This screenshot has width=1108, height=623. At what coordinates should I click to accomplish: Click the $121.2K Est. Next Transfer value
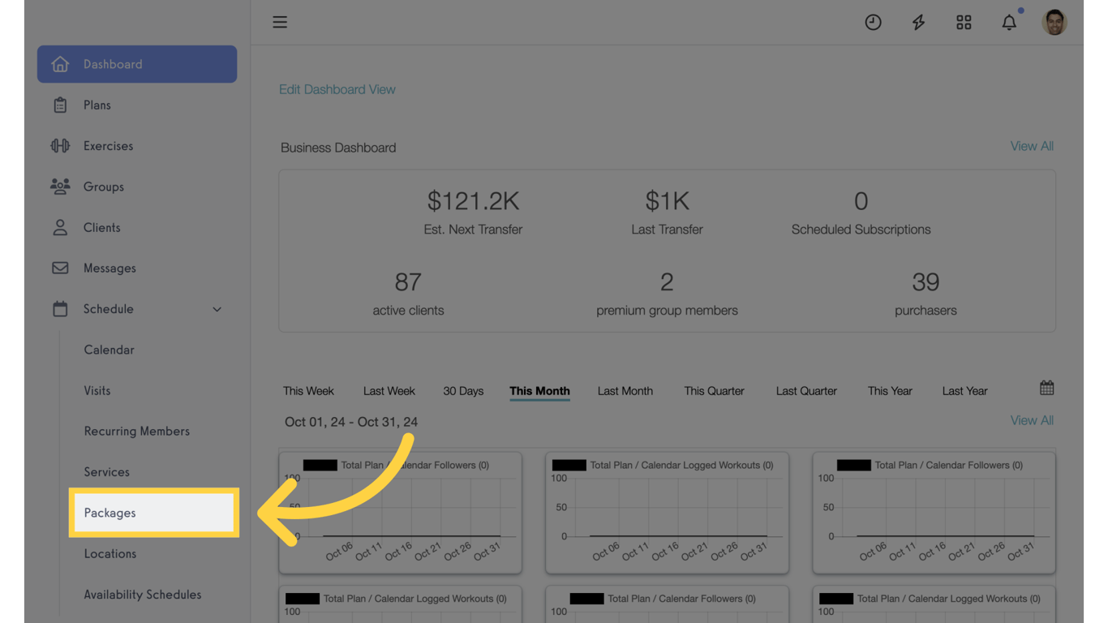point(473,200)
